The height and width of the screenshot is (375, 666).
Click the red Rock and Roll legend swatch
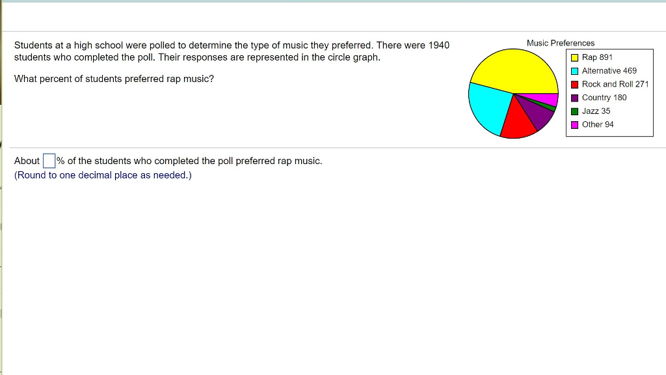(x=575, y=84)
